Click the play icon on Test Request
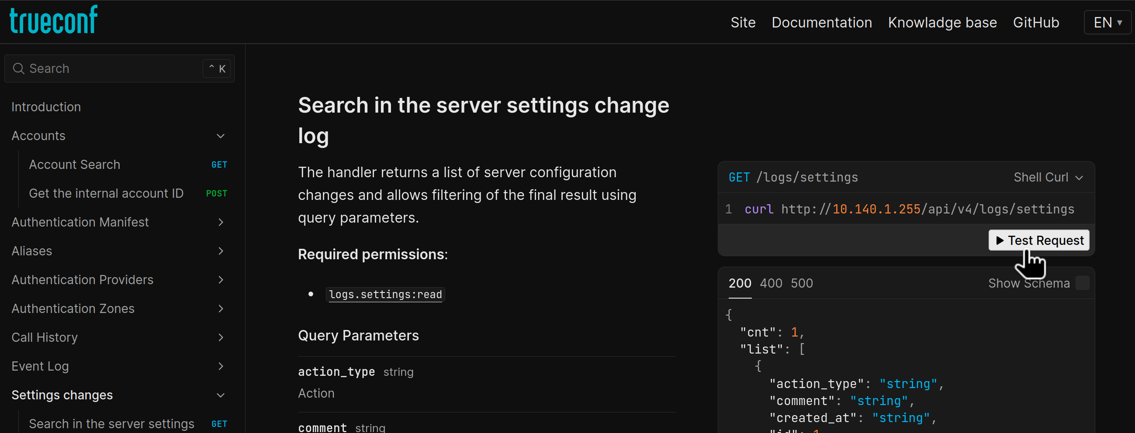The width and height of the screenshot is (1135, 433). 999,240
